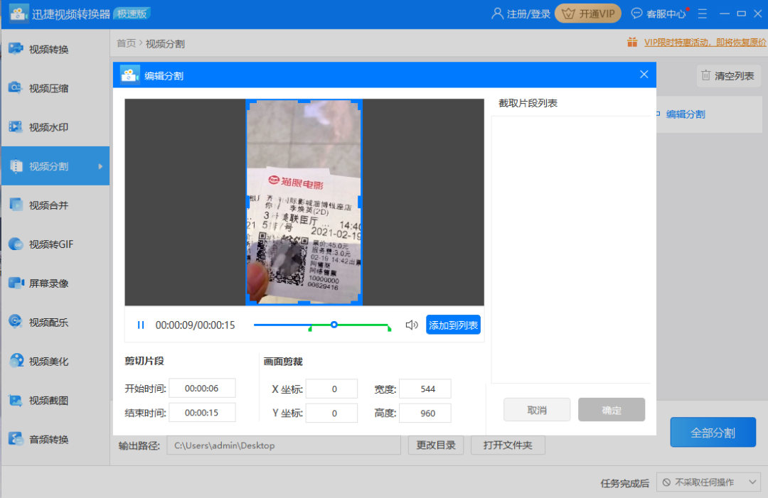Click the Y 坐标 input field
Image resolution: width=768 pixels, height=498 pixels.
click(x=331, y=413)
